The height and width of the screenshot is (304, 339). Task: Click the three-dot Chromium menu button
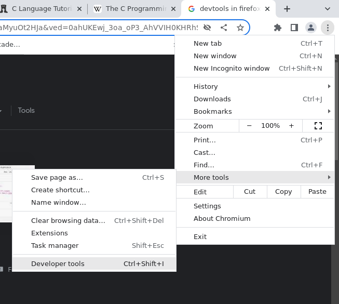(x=328, y=28)
